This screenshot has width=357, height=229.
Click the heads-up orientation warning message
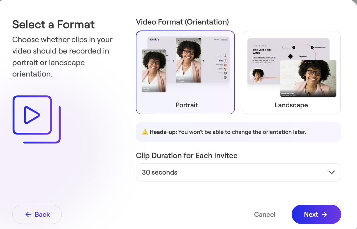click(238, 132)
